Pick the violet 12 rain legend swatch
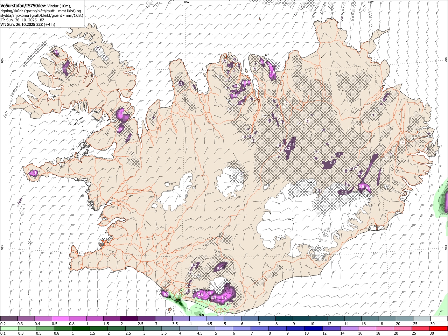Screen dimensions: 448x336 331,329
